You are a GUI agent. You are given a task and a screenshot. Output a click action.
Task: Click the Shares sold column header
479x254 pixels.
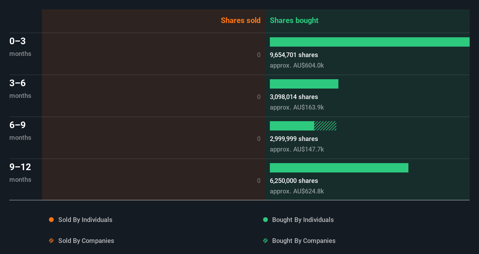coord(241,20)
